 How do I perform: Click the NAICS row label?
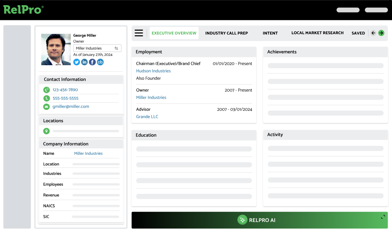point(49,206)
